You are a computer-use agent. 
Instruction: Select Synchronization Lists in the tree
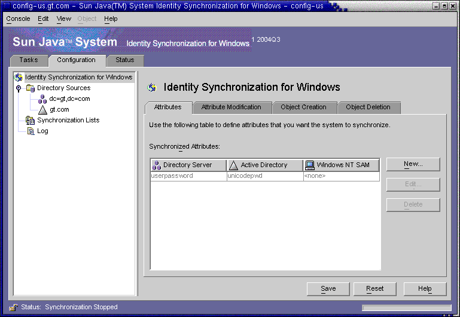[68, 121]
